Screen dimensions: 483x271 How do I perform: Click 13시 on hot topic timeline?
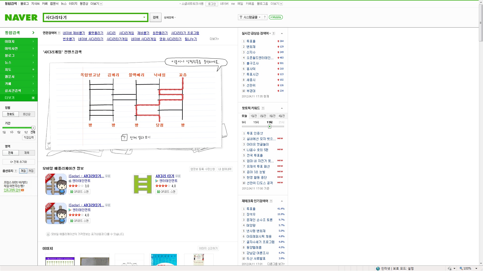256,122
